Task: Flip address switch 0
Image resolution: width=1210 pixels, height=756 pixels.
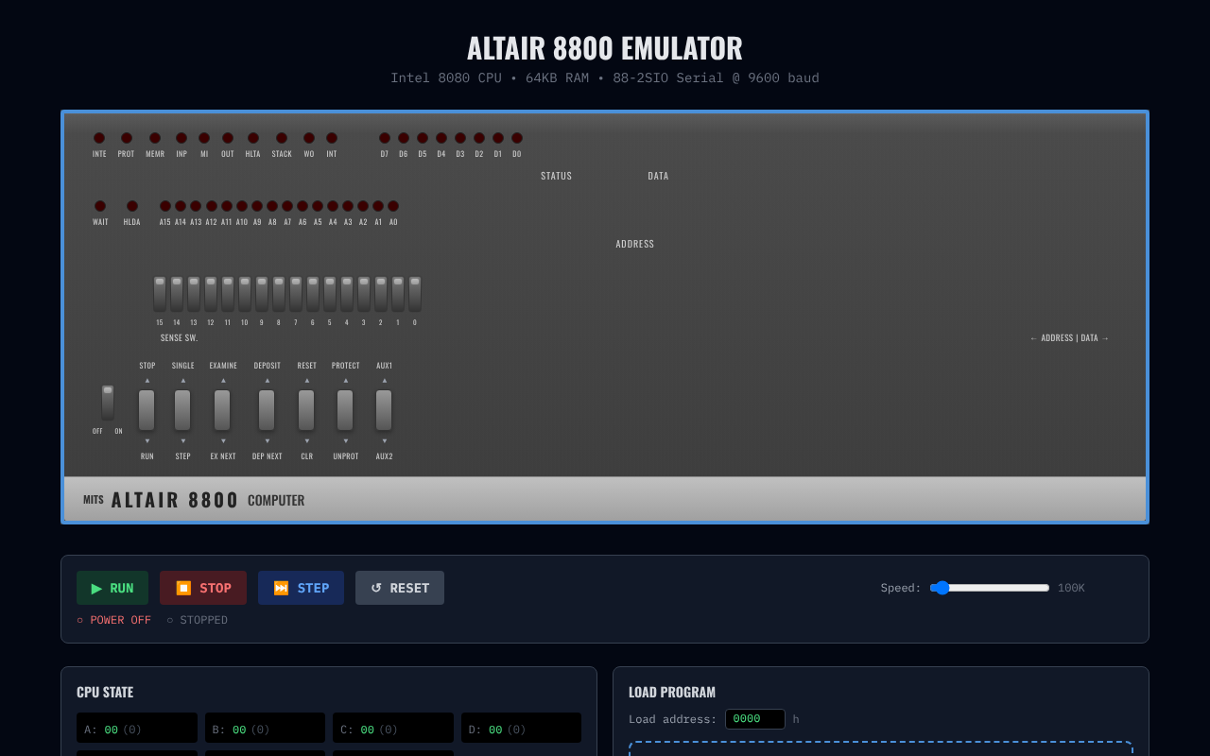Action: 415,294
